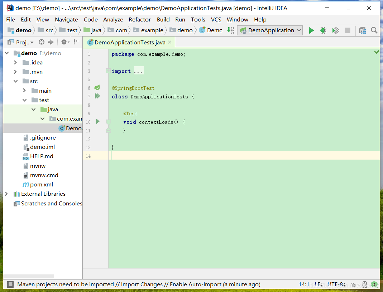Collapse the demo project root node
The height and width of the screenshot is (292, 383).
(7, 53)
